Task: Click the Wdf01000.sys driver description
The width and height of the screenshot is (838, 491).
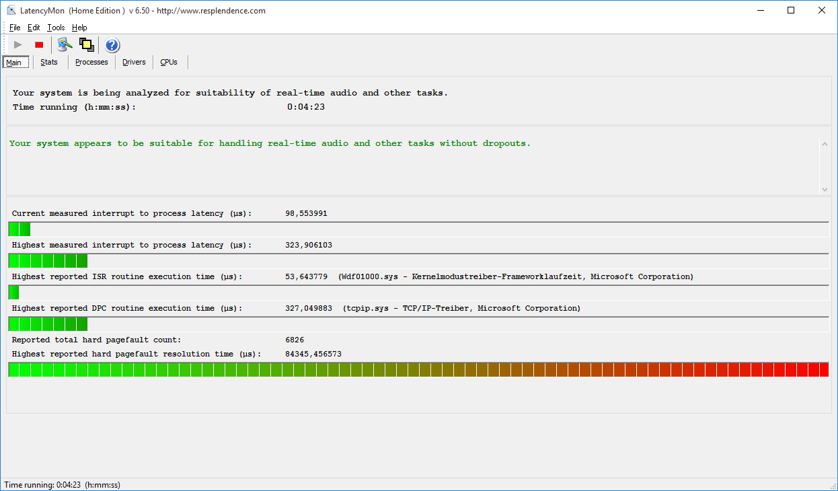Action: pyautogui.click(x=516, y=276)
